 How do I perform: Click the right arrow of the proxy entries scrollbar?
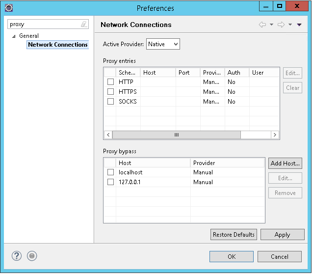(x=275, y=135)
